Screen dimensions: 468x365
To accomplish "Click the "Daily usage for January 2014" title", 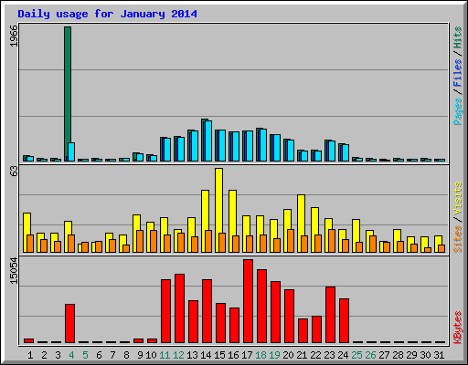I will [107, 14].
